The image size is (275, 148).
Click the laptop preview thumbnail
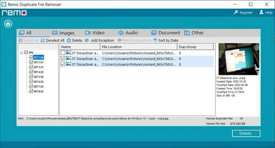[239, 59]
